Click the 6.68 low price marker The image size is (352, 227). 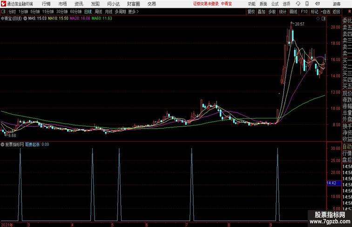coord(12,136)
